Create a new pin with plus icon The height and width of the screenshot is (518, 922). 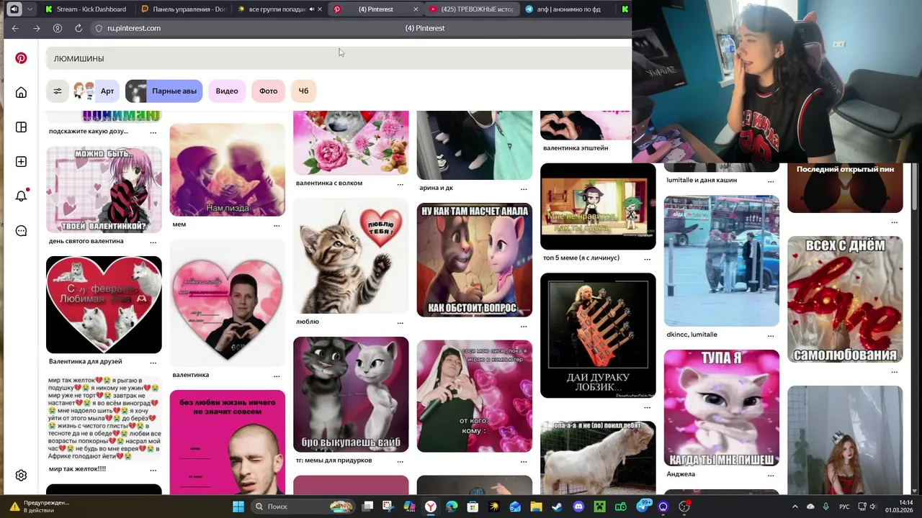click(21, 162)
